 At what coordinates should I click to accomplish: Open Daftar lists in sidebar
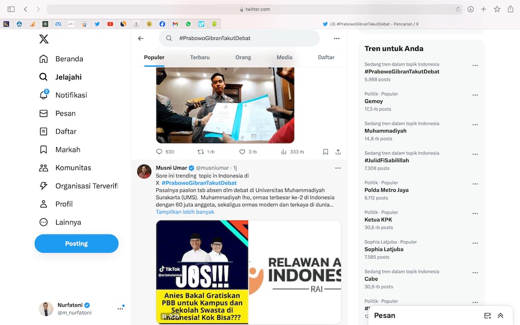[x=58, y=132]
